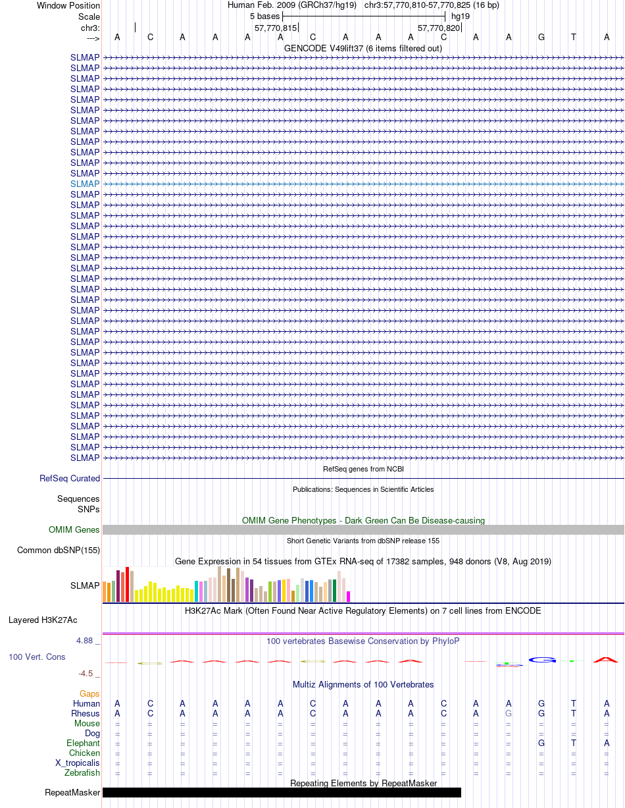
Task: Click the 100 Vert. Cons track label
Action: point(37,657)
